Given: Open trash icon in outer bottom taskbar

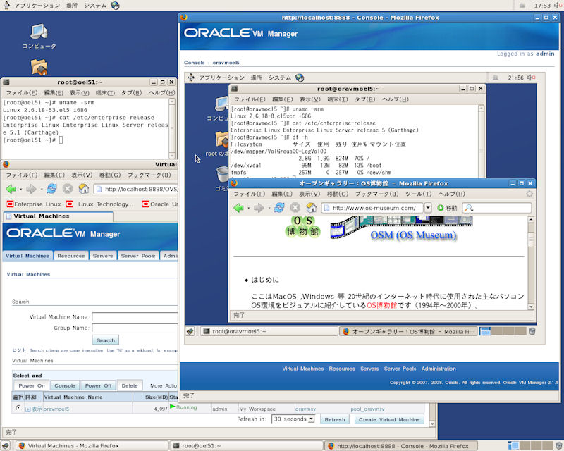Looking at the screenshot, I should coord(558,445).
